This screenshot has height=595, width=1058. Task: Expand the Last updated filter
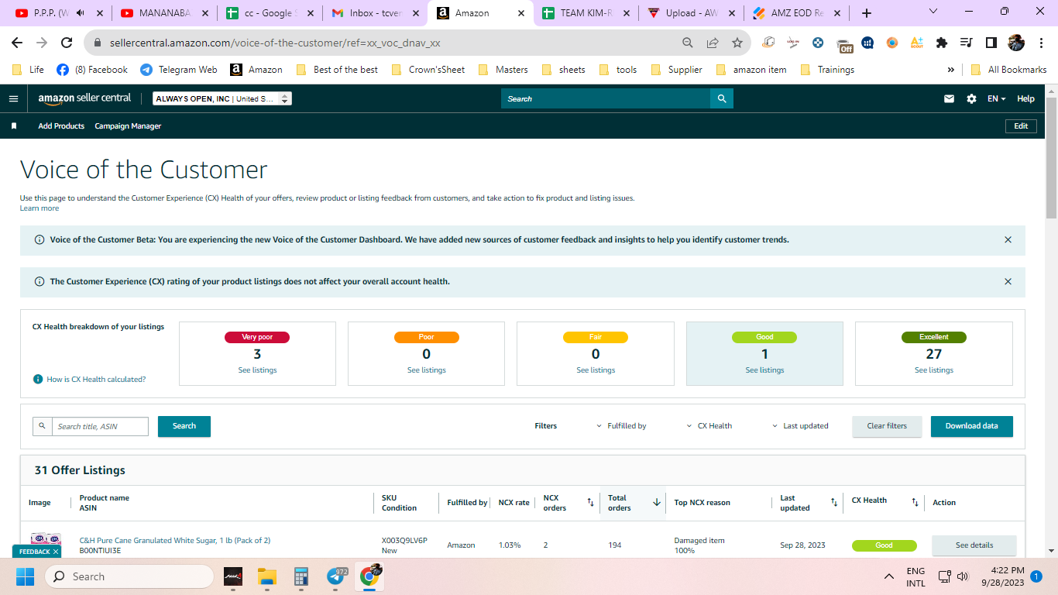tap(800, 426)
